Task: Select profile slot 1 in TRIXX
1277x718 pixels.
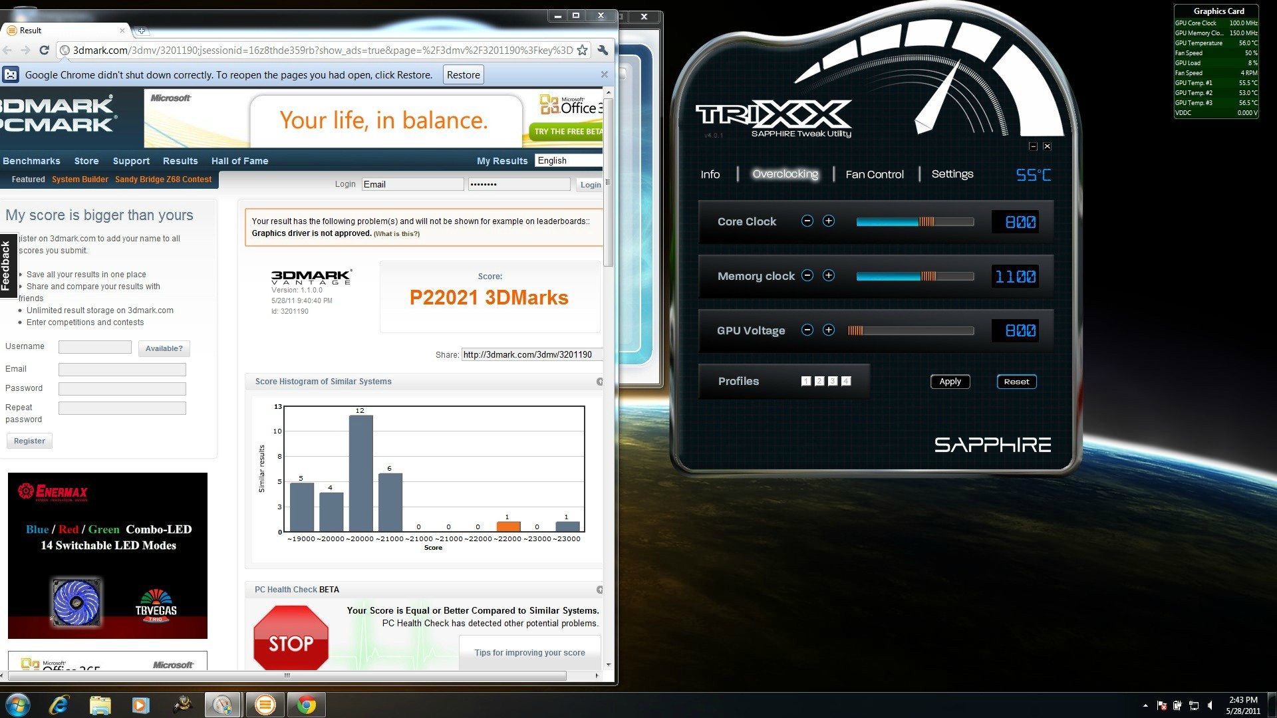Action: pos(806,381)
